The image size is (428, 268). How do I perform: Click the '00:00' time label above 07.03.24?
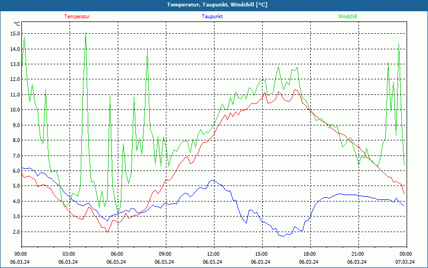(407, 254)
